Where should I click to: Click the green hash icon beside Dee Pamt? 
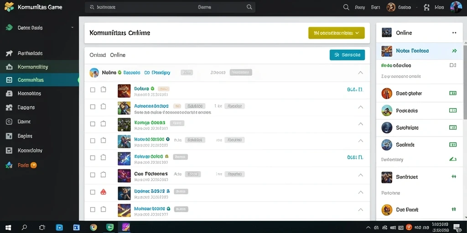pyautogui.click(x=454, y=209)
